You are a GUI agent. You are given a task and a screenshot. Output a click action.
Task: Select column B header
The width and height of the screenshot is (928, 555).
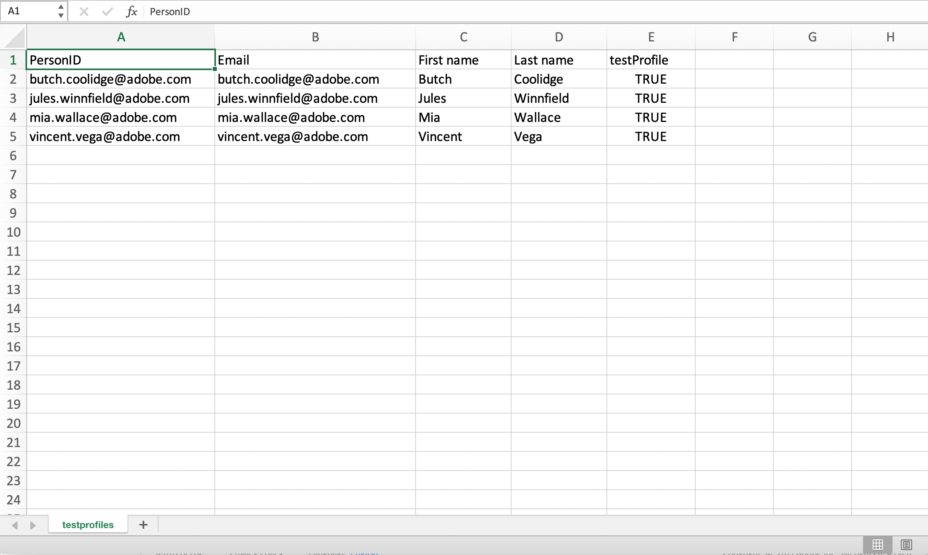(315, 37)
